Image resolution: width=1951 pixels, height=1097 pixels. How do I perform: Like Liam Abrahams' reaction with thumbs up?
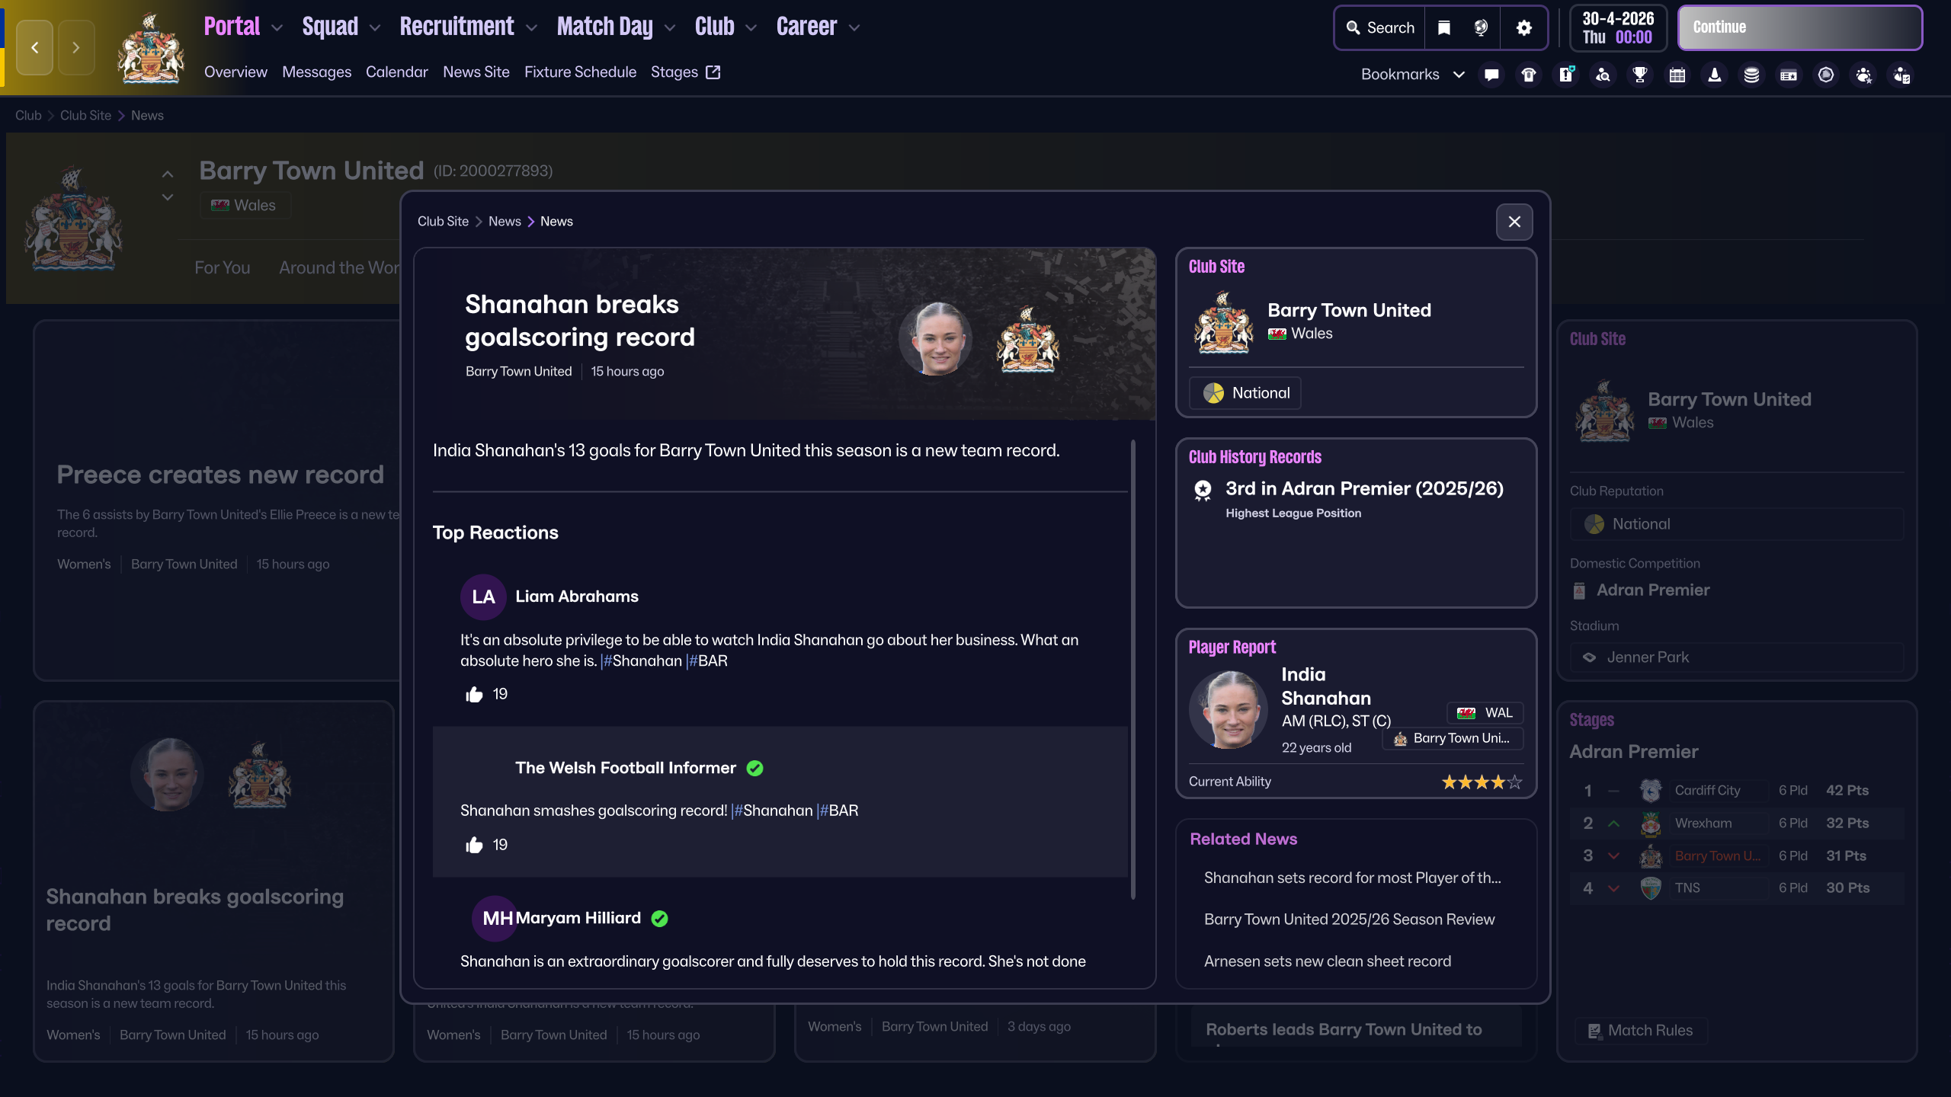pos(474,694)
